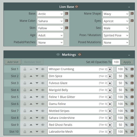Screen dimensions: 137x137
Task: Collapse the Markings panel
Action: coord(129,55)
